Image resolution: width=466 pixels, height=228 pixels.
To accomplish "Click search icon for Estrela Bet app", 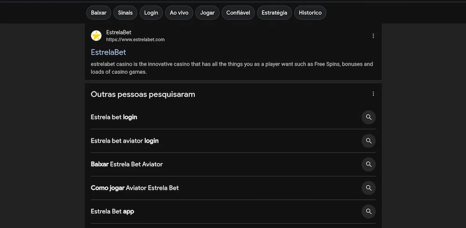I will [369, 211].
